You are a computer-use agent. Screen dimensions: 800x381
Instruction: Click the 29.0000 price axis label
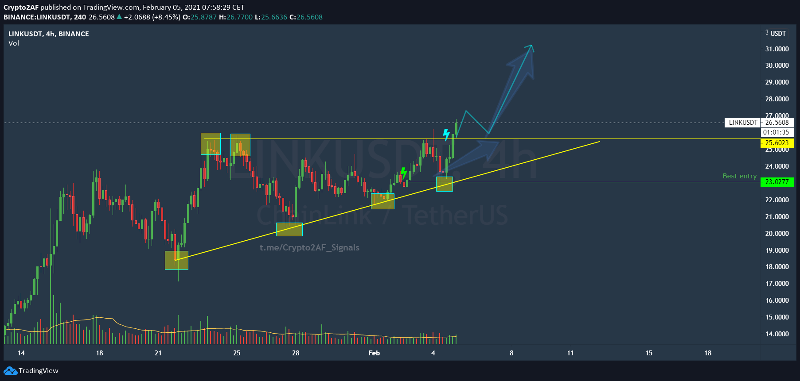click(777, 82)
